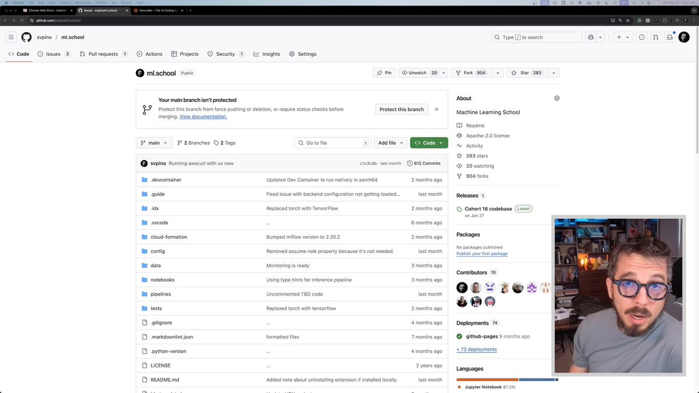The image size is (699, 393).
Task: Open the pipelines folder
Action: 161,294
